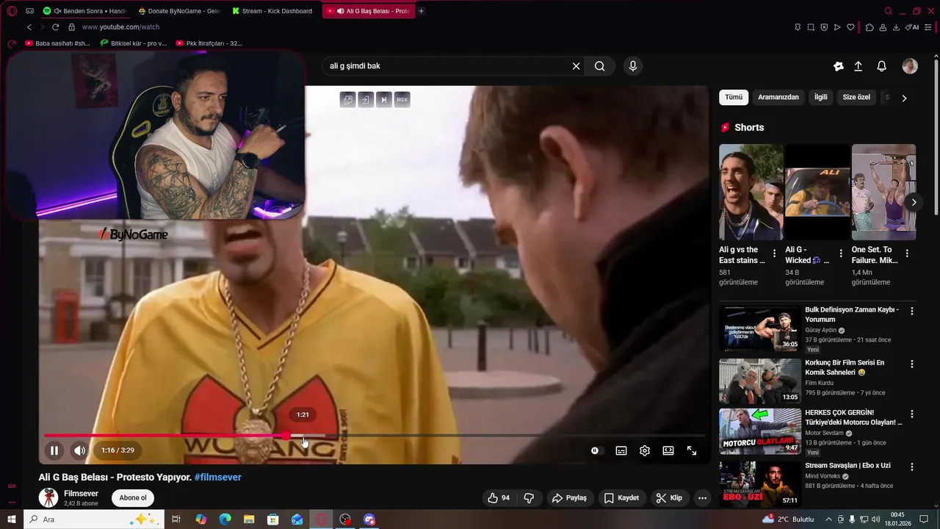940x529 pixels.
Task: Click the heart bookmark icon in address bar
Action: tap(850, 27)
